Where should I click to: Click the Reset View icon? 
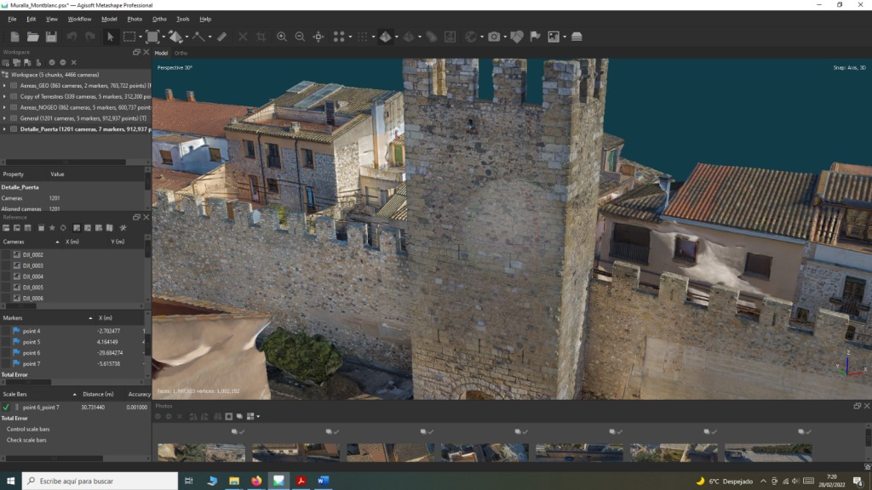(318, 37)
